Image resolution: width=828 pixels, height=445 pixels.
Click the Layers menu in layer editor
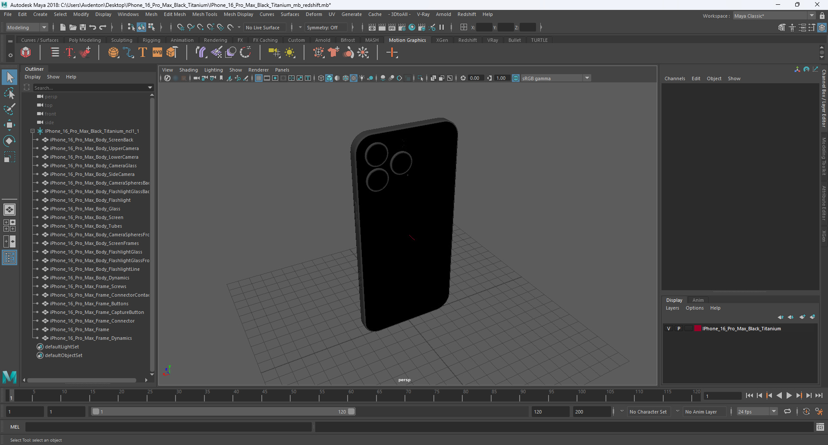tap(672, 308)
